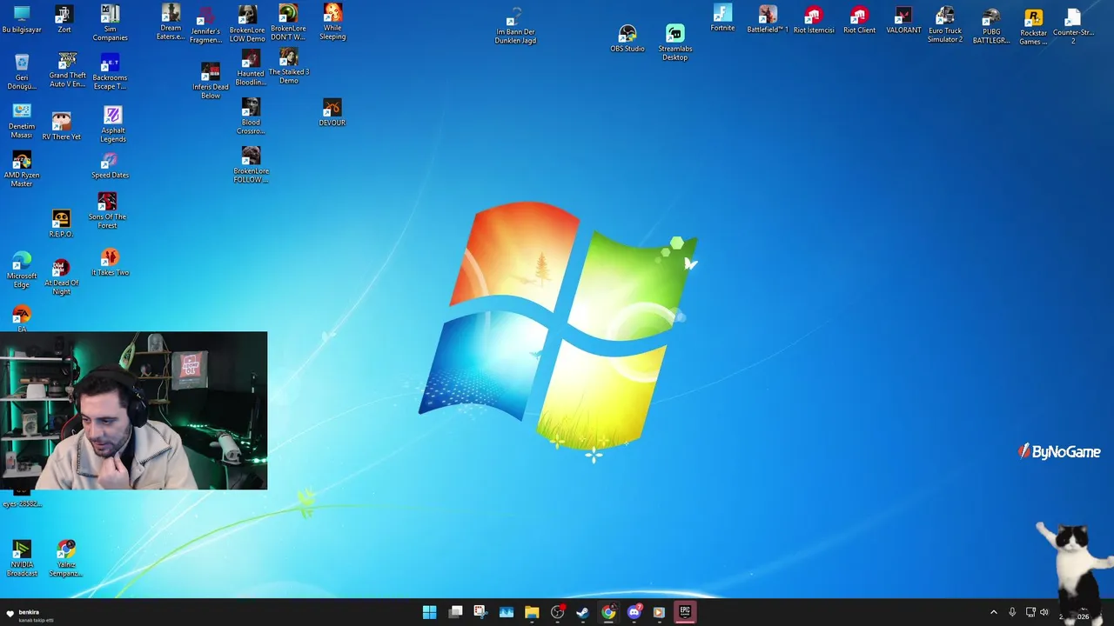Select the Streamlabs Desktop icon
1114x626 pixels.
pos(675,43)
